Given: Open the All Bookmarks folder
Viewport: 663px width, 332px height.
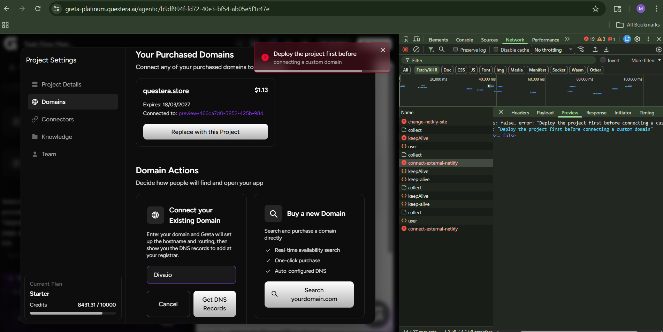Looking at the screenshot, I should (x=638, y=25).
